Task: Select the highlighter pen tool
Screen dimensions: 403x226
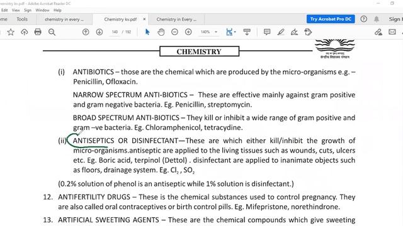Action: (x=281, y=32)
